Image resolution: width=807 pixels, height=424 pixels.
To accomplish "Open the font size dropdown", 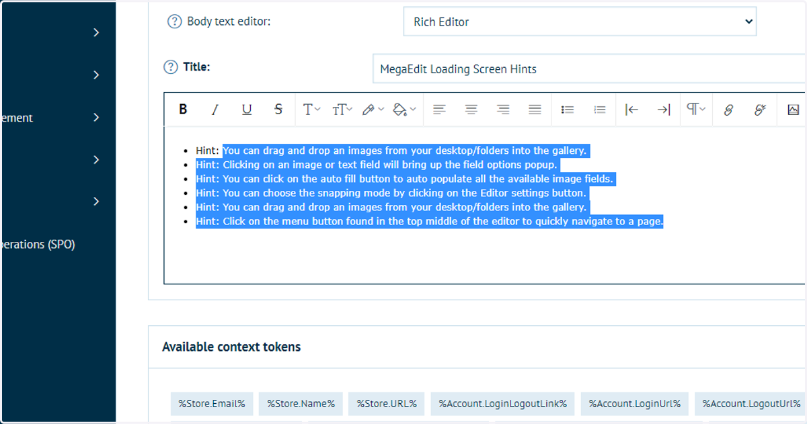I will tap(342, 110).
